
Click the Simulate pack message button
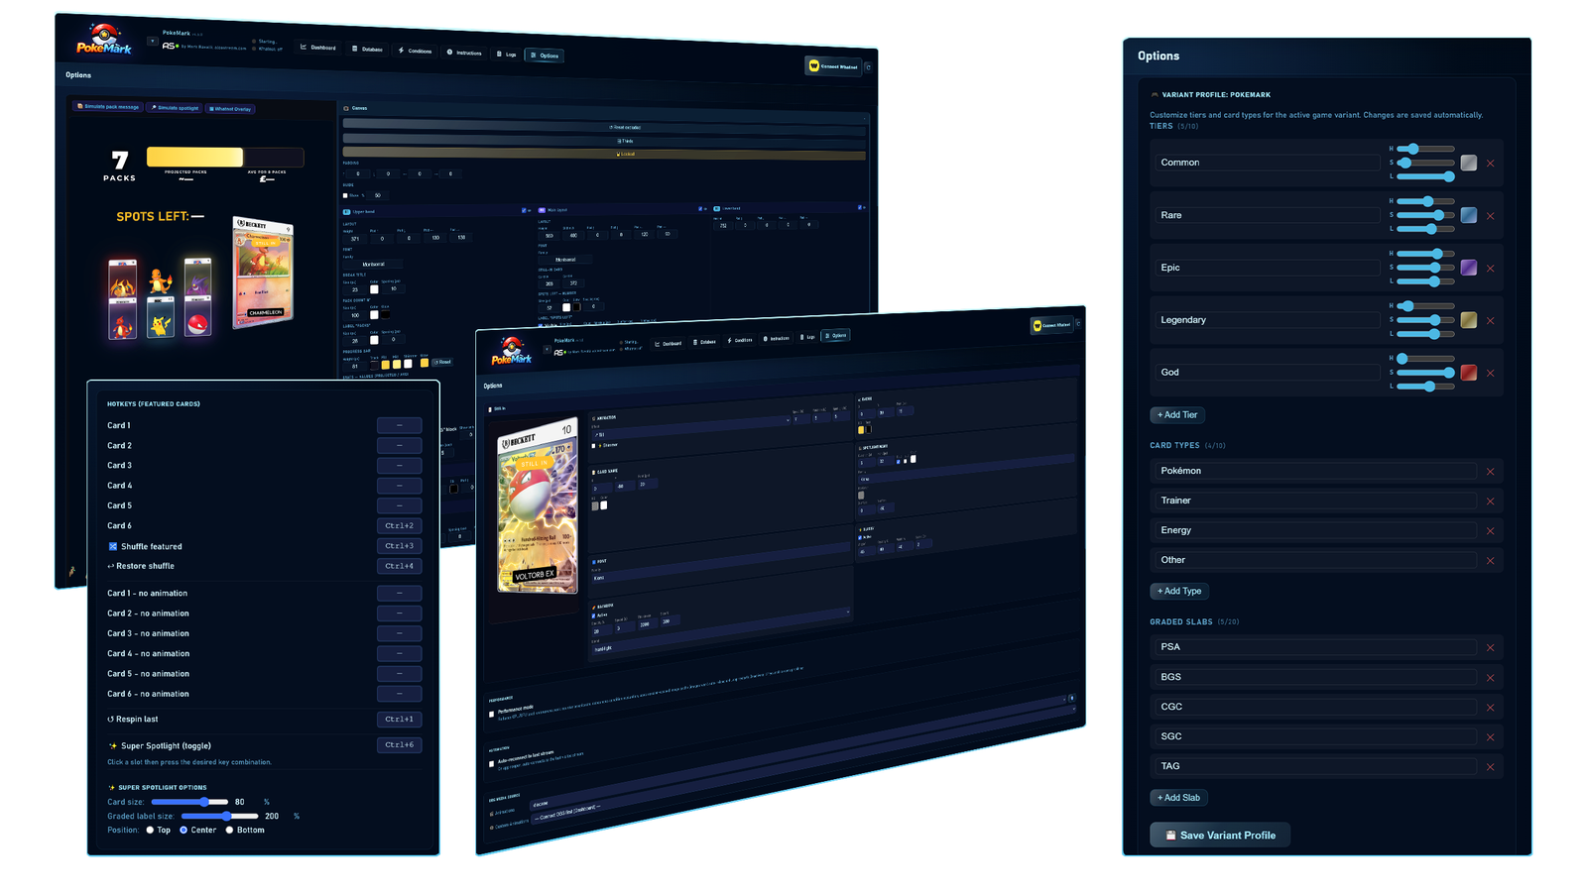[108, 106]
